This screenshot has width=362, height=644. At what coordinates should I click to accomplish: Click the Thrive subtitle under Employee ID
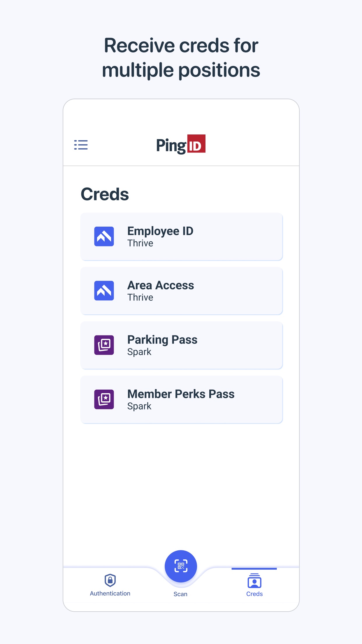tap(140, 243)
